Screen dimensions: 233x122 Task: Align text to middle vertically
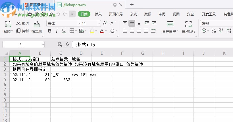pos(132,23)
